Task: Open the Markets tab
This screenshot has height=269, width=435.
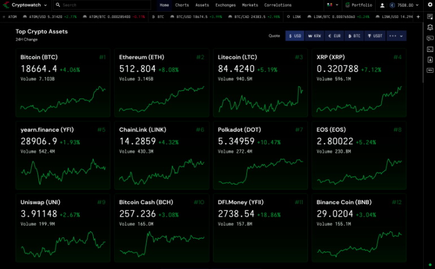Action: coord(250,5)
